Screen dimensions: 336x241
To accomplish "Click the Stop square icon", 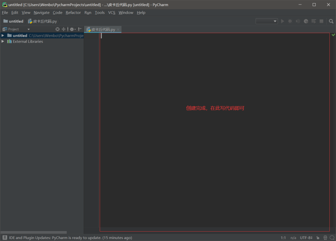I will [x=321, y=21].
